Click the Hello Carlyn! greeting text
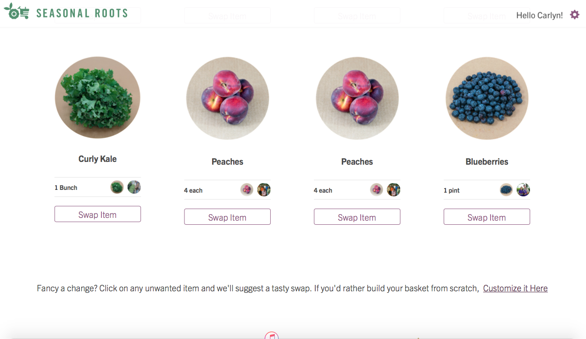The image size is (586, 339). coord(539,16)
